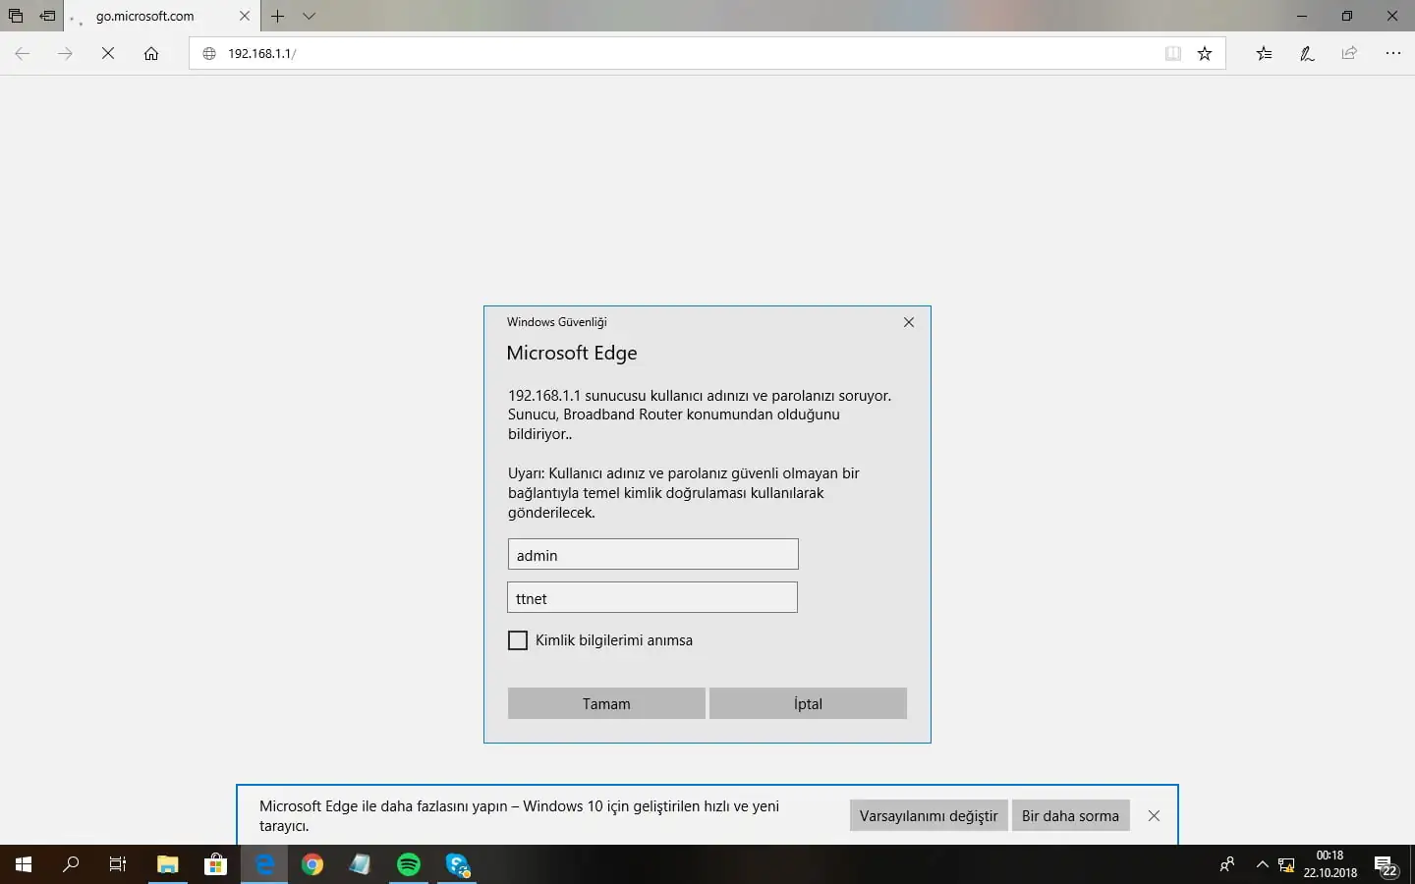Image resolution: width=1415 pixels, height=884 pixels.
Task: Click Bir daha sorma button
Action: (1070, 815)
